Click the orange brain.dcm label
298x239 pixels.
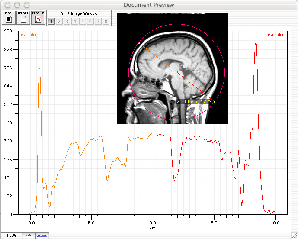click(x=28, y=34)
